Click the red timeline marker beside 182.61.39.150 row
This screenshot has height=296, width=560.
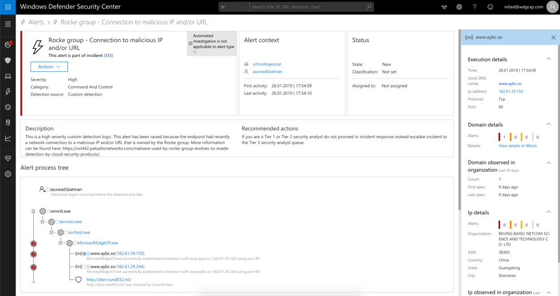[34, 254]
